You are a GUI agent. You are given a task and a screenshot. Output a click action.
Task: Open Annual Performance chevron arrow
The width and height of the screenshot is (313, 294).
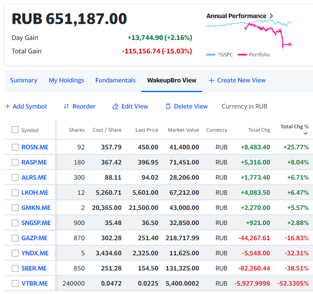[271, 16]
